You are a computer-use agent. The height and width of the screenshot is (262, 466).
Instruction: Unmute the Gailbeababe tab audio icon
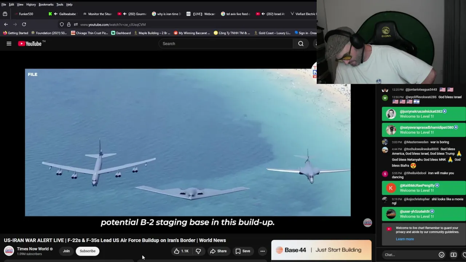coord(56,14)
